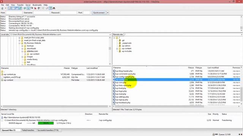Screen dimensions: 243x136
Task: Open Quickconnect history dropdown arrow
Action: pos(108,12)
